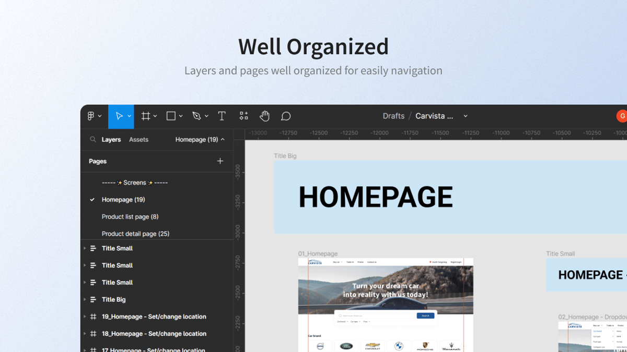
Task: Click Drafts in the breadcrumb
Action: [393, 116]
